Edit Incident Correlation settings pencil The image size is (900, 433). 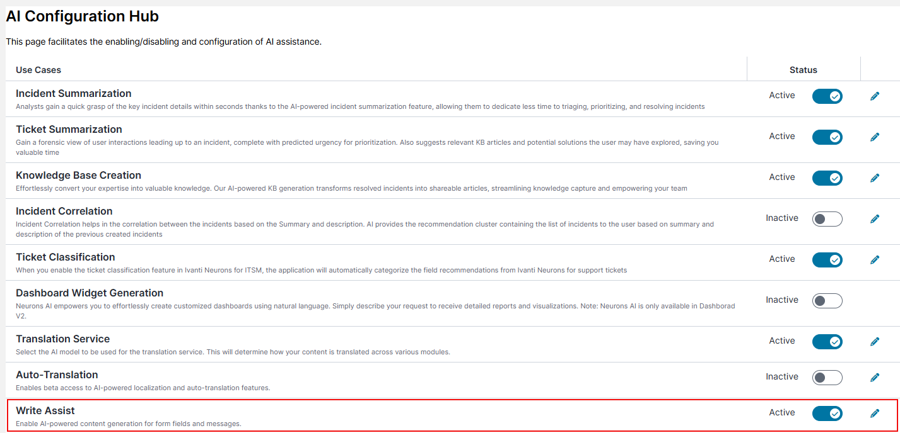[874, 219]
